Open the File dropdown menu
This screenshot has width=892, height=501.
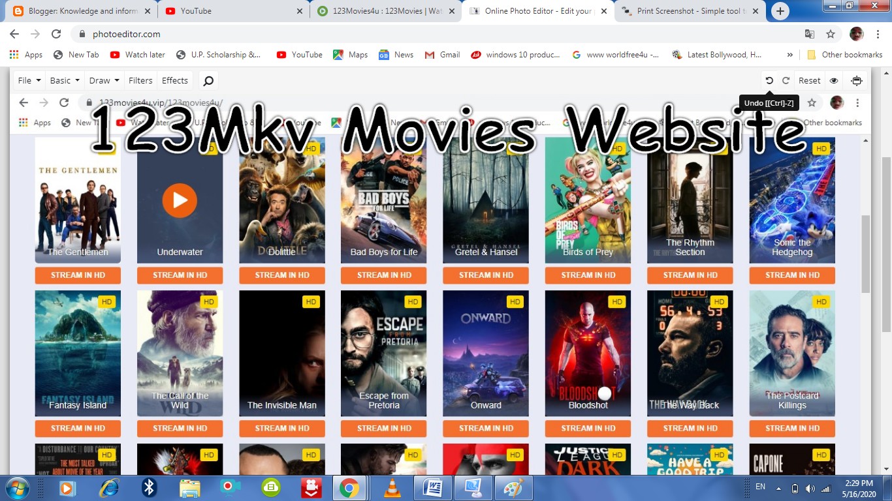(x=29, y=80)
